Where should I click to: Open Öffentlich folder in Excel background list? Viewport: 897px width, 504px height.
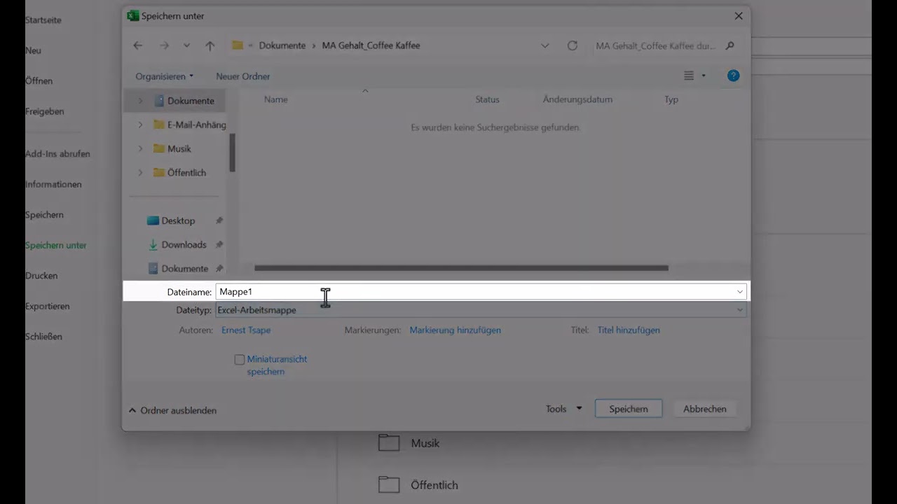[418, 484]
